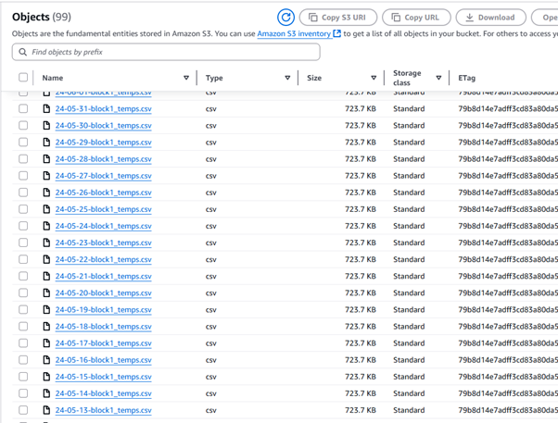Screen dimensions: 558x423
Task: Click download arrow icon in Download button
Action: (x=470, y=17)
